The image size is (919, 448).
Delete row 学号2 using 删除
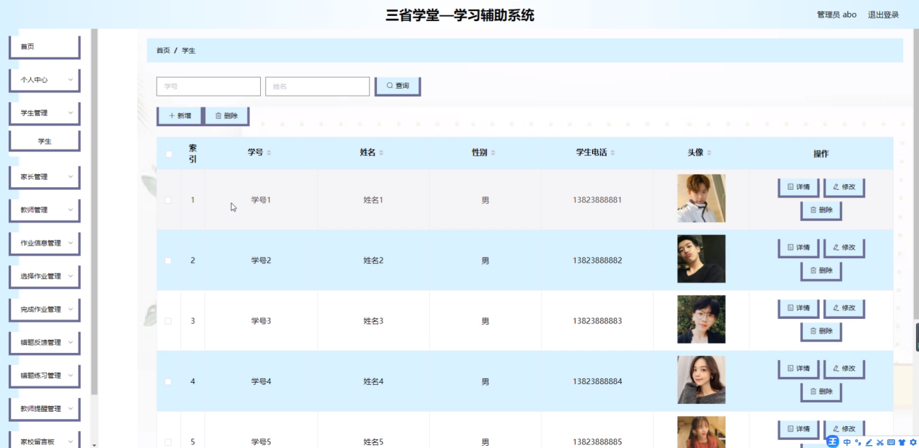point(821,271)
